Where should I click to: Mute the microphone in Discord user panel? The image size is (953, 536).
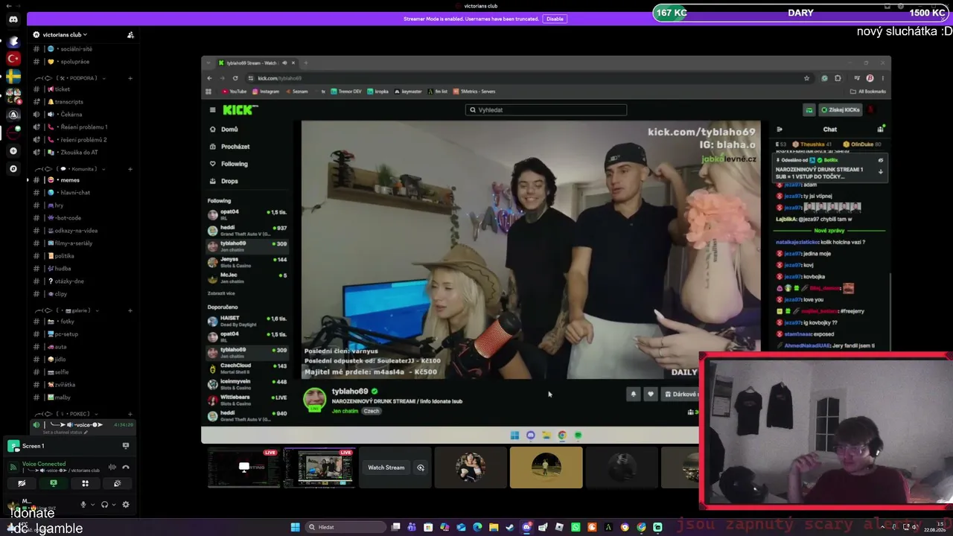click(83, 505)
